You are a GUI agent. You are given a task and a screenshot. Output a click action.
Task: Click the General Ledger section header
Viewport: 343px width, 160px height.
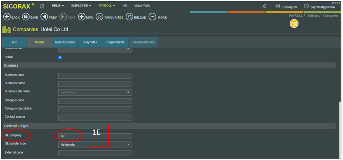tap(169, 126)
